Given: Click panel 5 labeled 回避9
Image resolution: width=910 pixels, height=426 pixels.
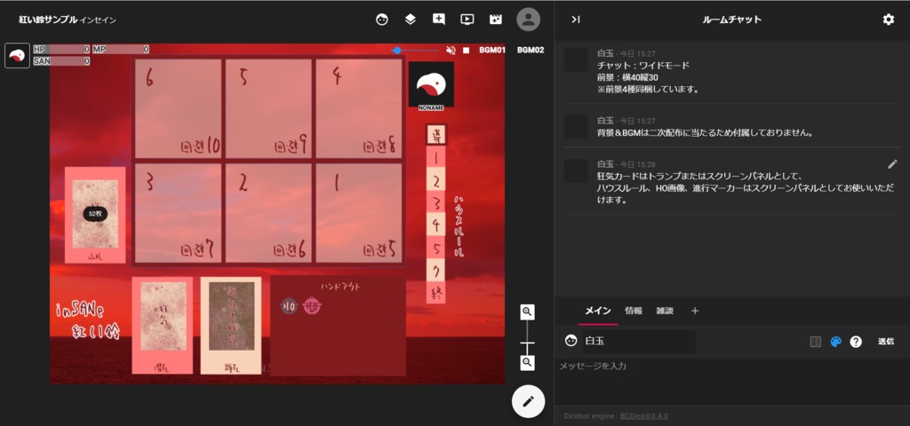Looking at the screenshot, I should click(268, 108).
